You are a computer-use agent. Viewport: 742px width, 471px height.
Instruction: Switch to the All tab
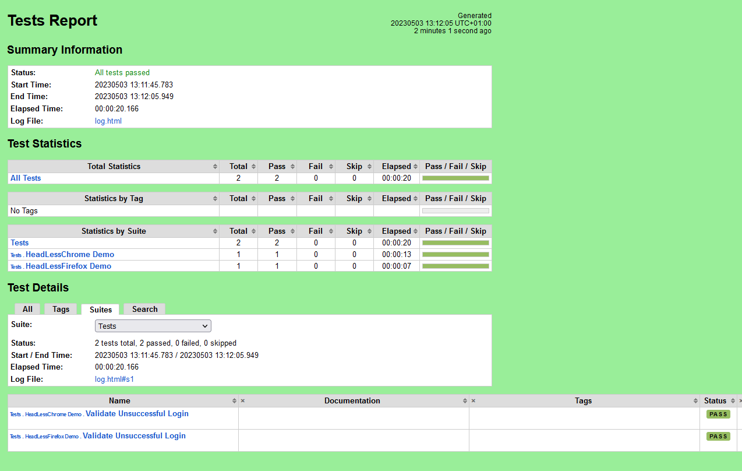(x=27, y=309)
